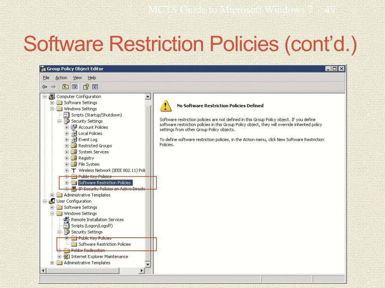The height and width of the screenshot is (288, 385).
Task: Expand the System Services node
Action: pyautogui.click(x=67, y=152)
